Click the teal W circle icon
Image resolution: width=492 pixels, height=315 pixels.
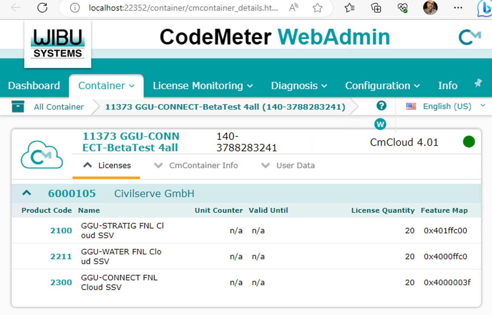pos(380,124)
